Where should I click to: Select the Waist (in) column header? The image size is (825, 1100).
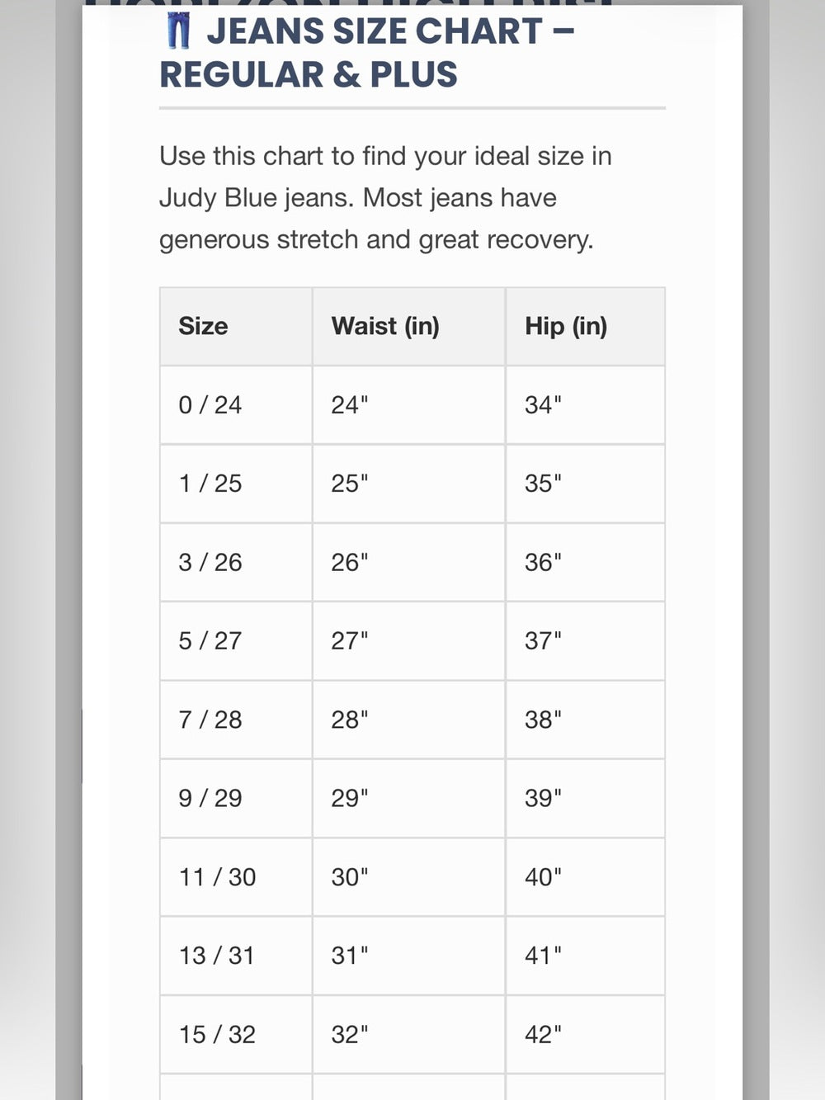coord(408,327)
